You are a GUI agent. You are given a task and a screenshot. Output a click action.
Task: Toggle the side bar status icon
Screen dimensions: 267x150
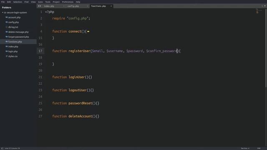(3, 148)
